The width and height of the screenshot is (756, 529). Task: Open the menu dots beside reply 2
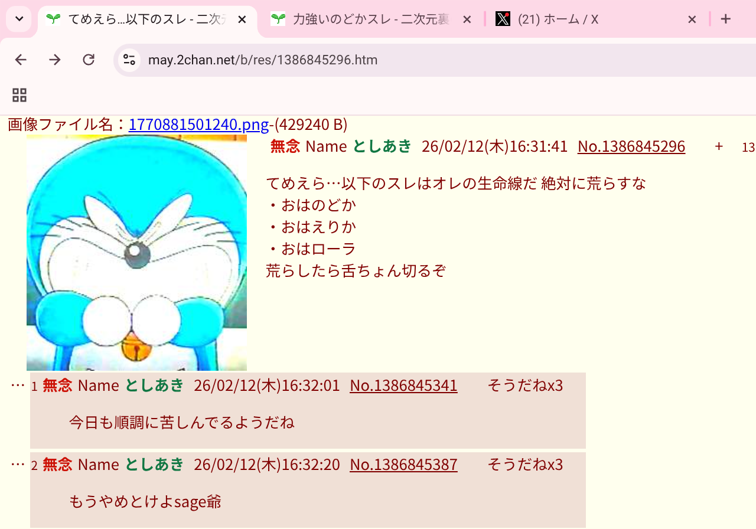point(18,465)
